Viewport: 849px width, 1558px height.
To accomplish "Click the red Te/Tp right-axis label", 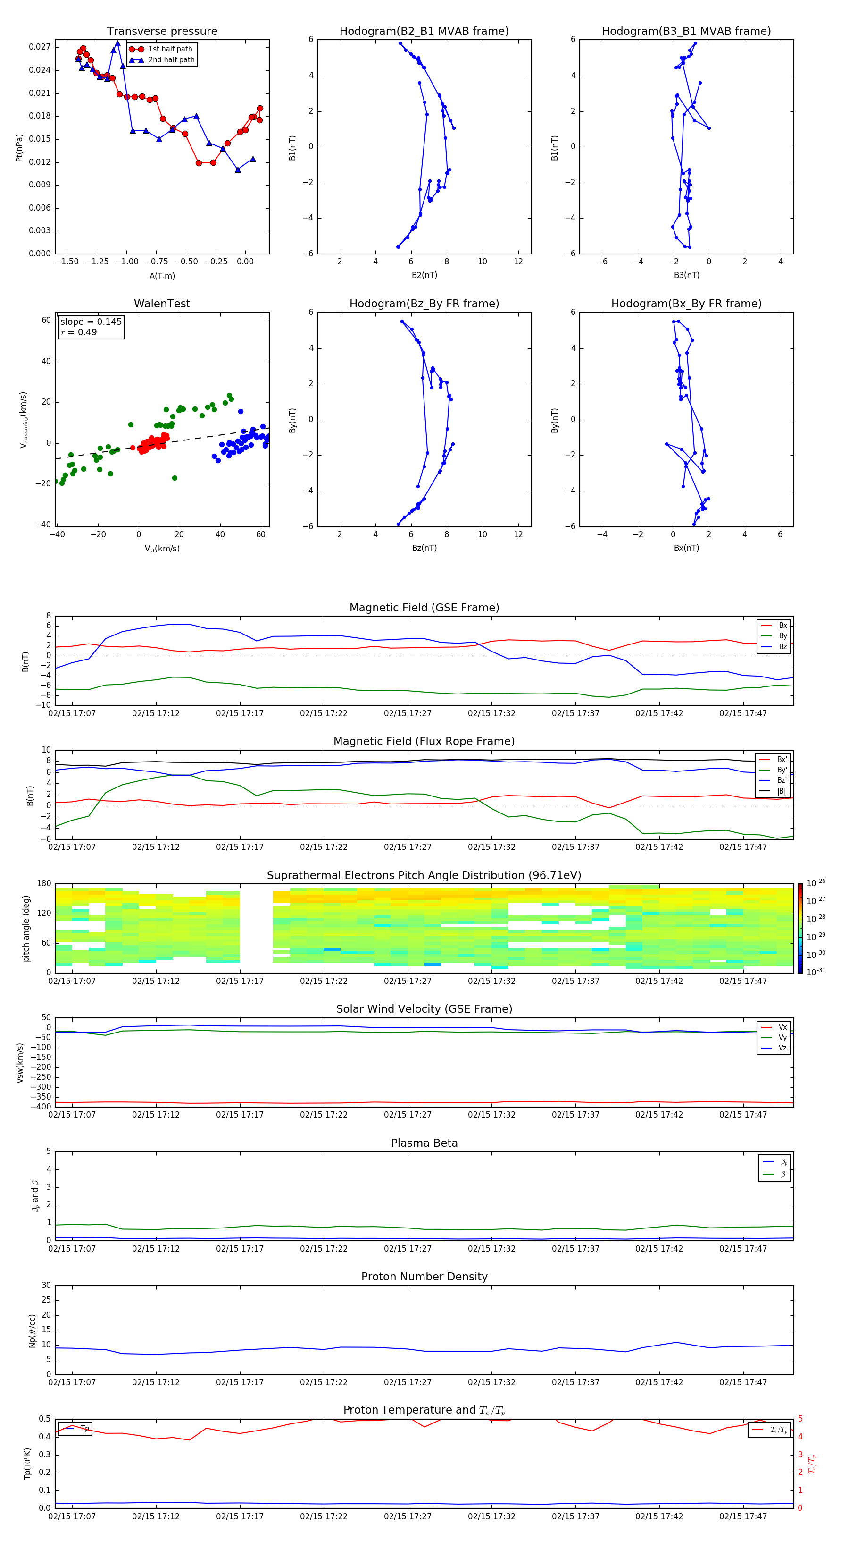I will (x=812, y=1464).
